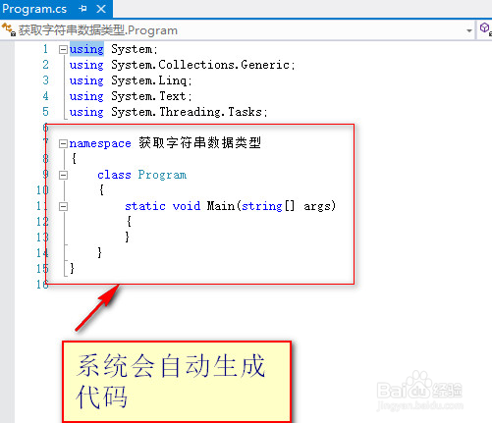The height and width of the screenshot is (423, 492).
Task: Click line number 3 in the gutter
Action: pos(45,80)
